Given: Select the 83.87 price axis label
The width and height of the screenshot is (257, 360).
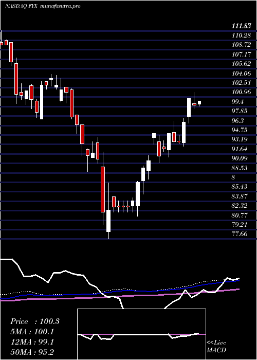Looking at the screenshot, I should (240, 196).
